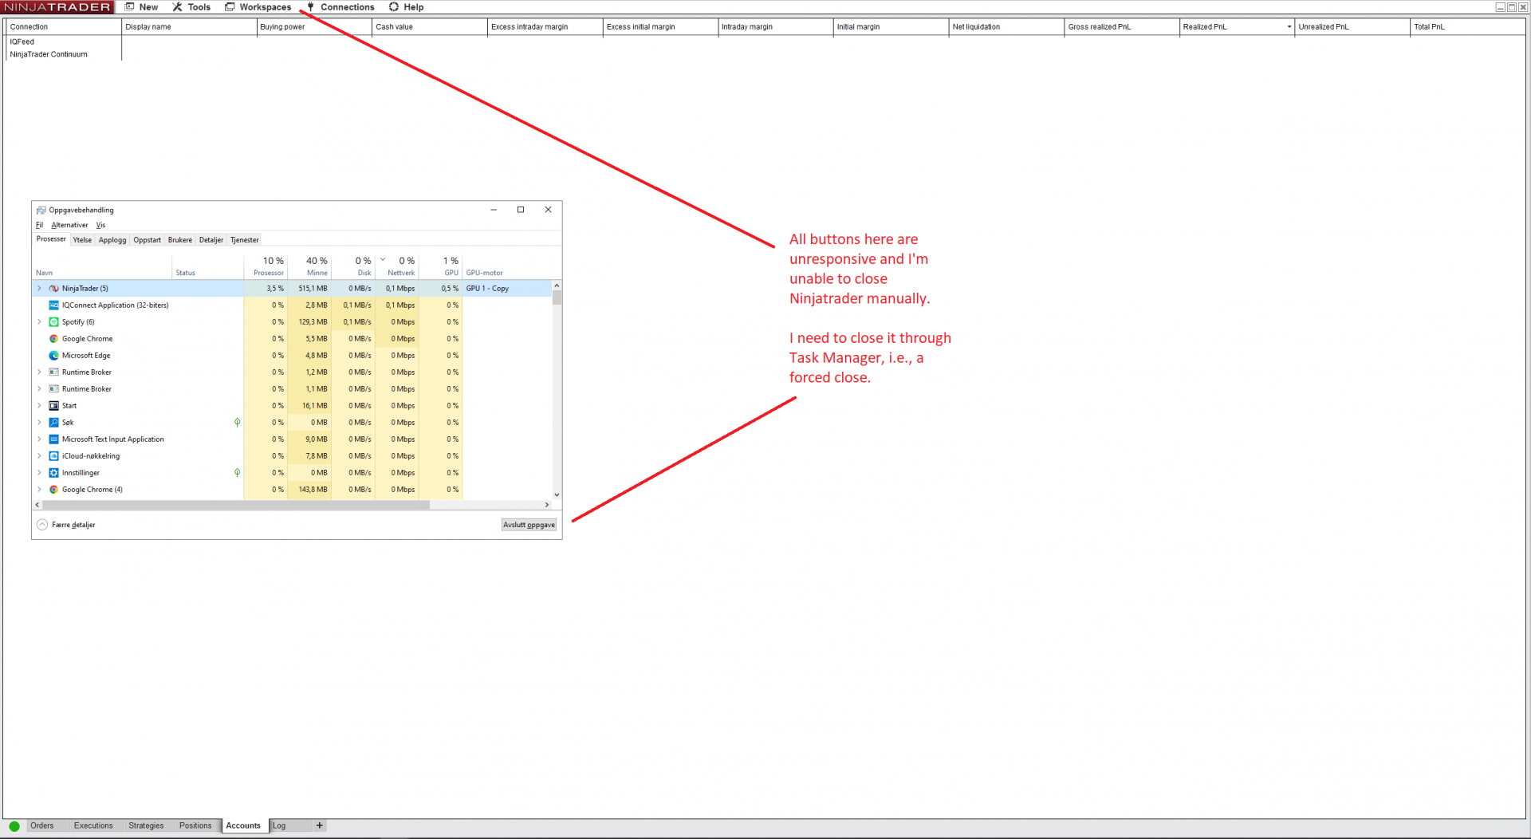Screen dimensions: 1531x839
Task: Expand the Google Chrome (4) group
Action: click(39, 490)
